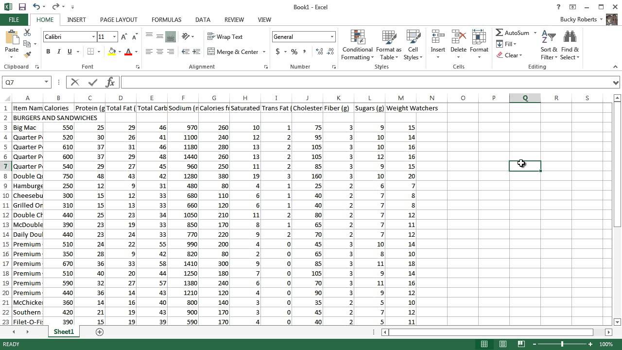Toggle center horizontal alignment
The image size is (622, 350).
pos(160,52)
